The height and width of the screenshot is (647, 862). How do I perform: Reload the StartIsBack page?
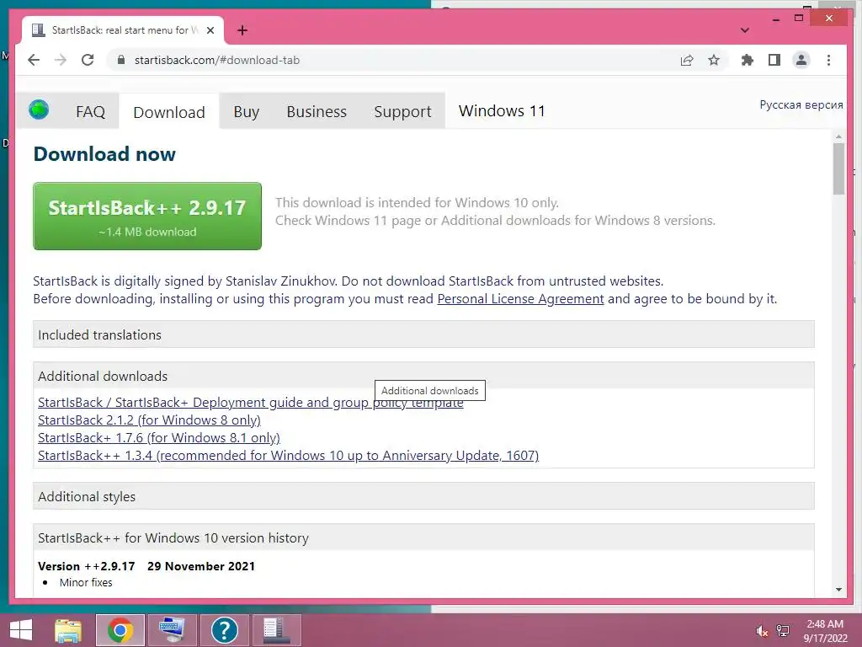tap(88, 60)
